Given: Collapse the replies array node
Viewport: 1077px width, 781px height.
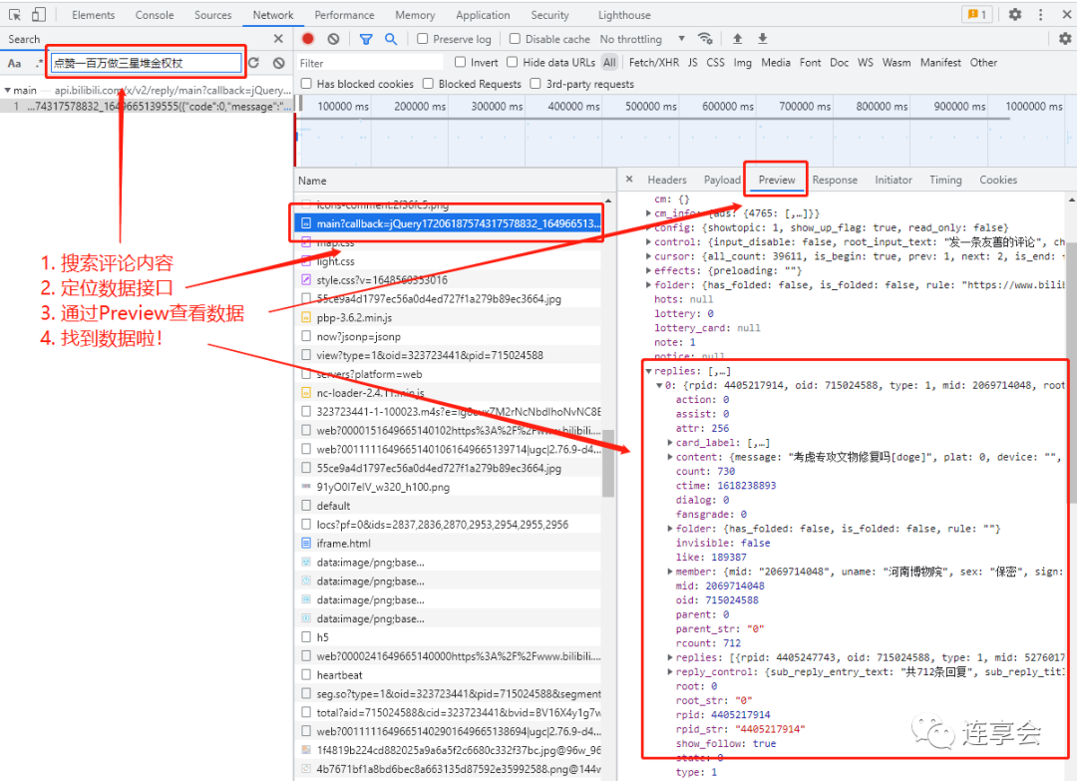Looking at the screenshot, I should coord(648,371).
